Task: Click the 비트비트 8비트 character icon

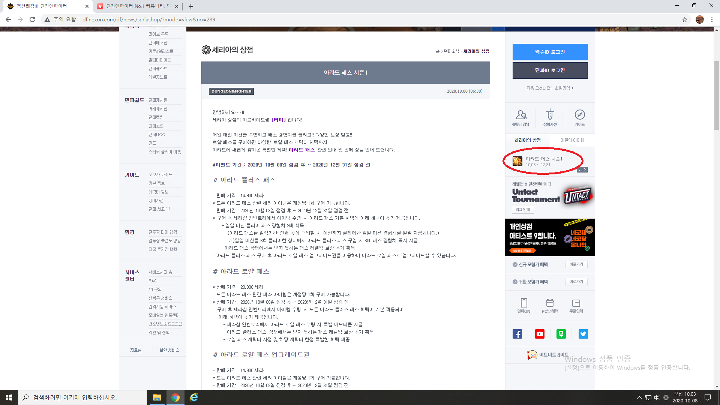Action: point(532,355)
